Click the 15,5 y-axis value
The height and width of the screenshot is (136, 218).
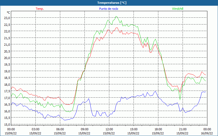(x=7, y=118)
